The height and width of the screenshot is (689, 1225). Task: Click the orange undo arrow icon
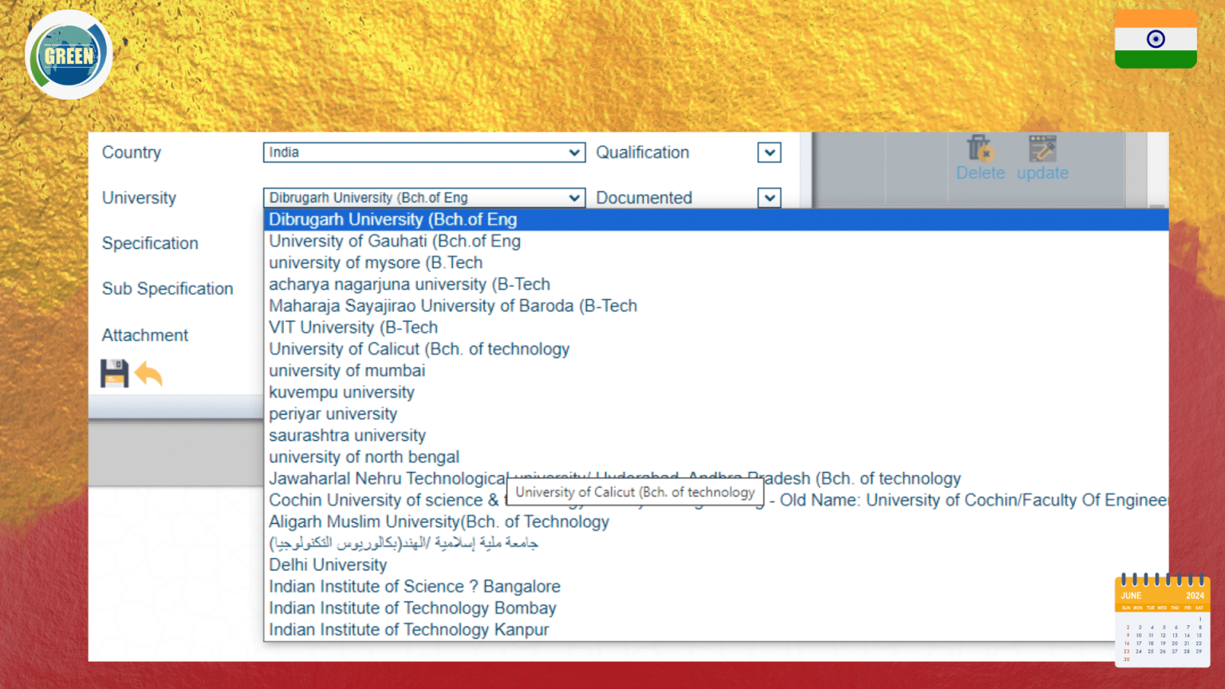(x=148, y=373)
